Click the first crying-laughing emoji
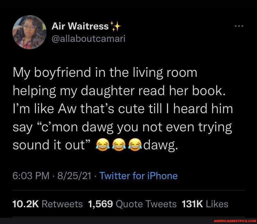This screenshot has width=257, height=224. [103, 144]
